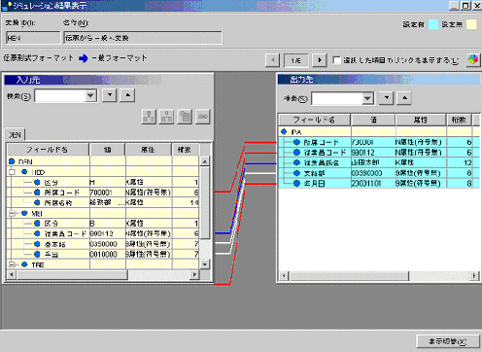This screenshot has width=482, height=352.
Task: Open the output search dropdown
Action: [x=367, y=98]
